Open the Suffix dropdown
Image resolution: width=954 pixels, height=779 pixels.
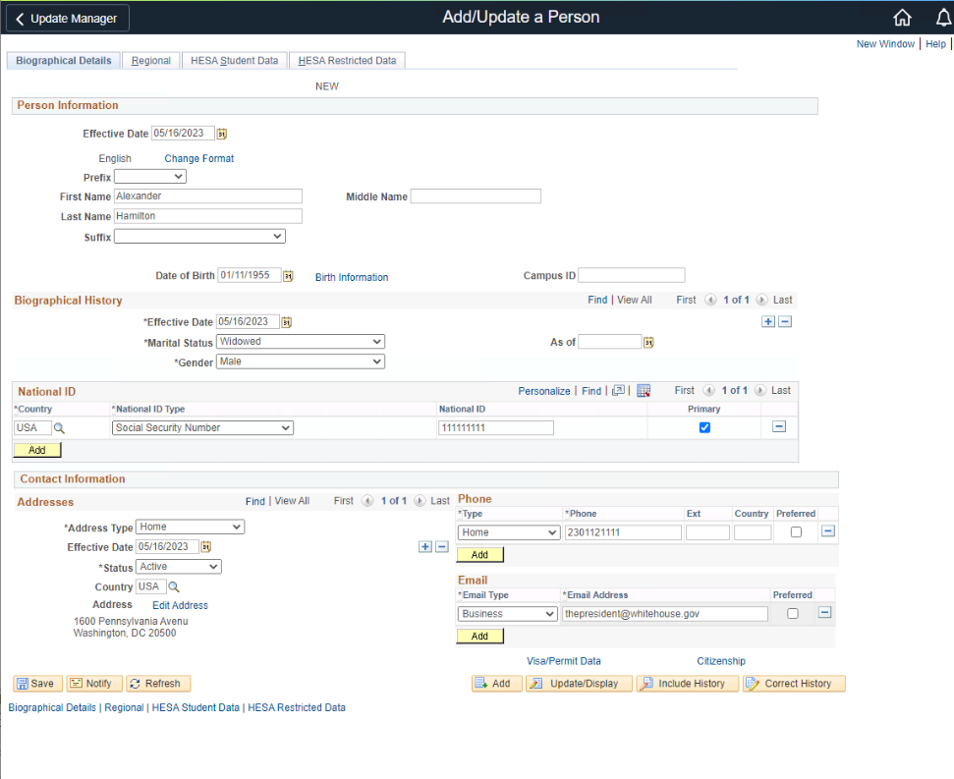[199, 237]
